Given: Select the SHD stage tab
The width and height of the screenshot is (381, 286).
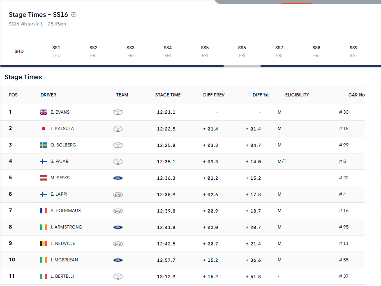Looking at the screenshot, I should coord(19,51).
